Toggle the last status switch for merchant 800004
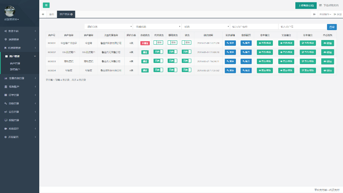This screenshot has height=193, width=343. pyautogui.click(x=186, y=70)
